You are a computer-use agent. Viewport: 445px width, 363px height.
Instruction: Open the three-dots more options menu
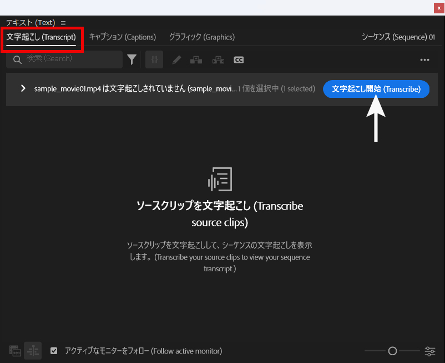coord(424,59)
